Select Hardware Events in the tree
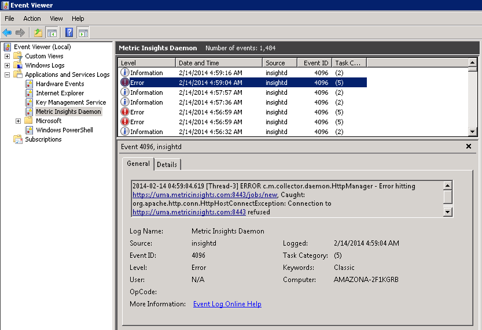The height and width of the screenshot is (330, 482). coord(60,84)
